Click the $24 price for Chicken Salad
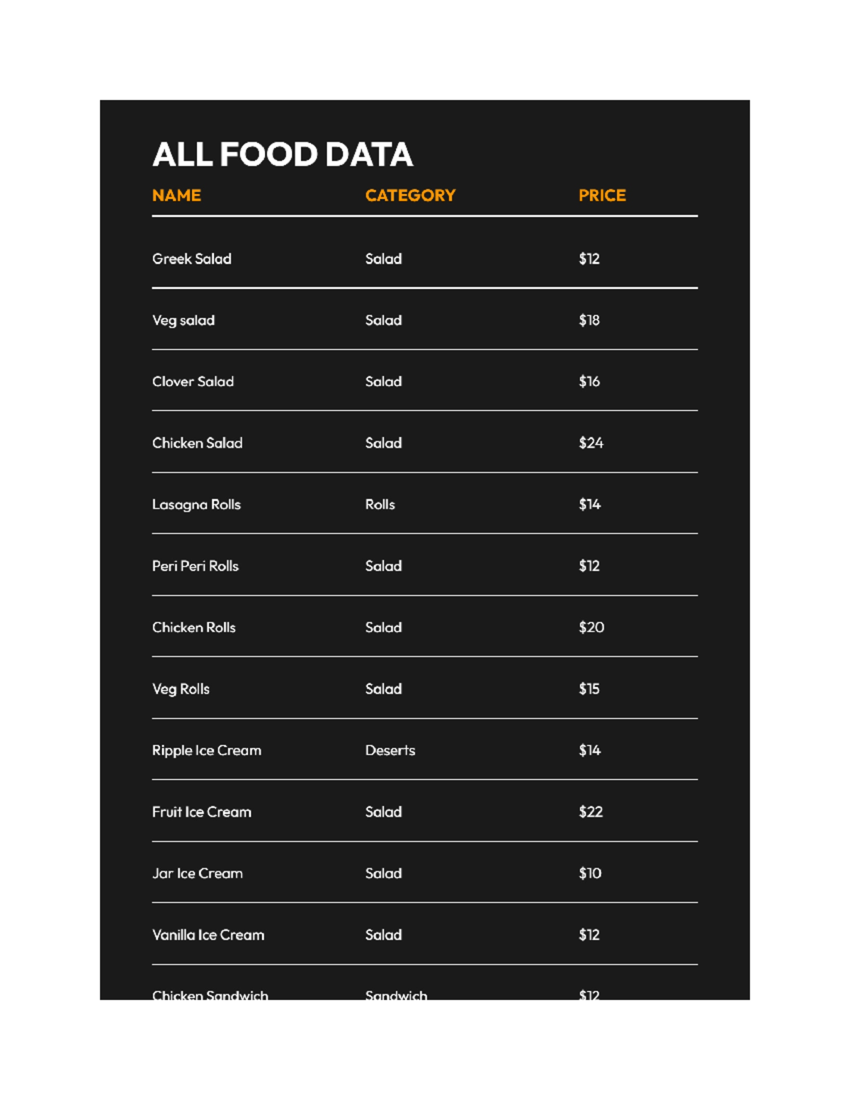The width and height of the screenshot is (850, 1100). 591,443
